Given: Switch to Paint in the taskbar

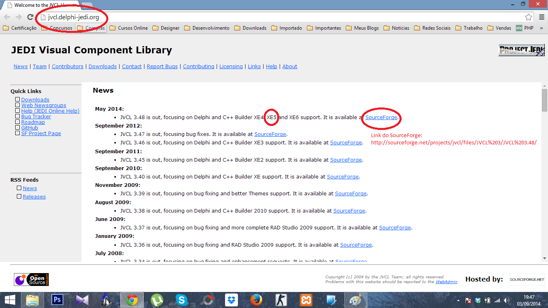Looking at the screenshot, I should [x=356, y=300].
